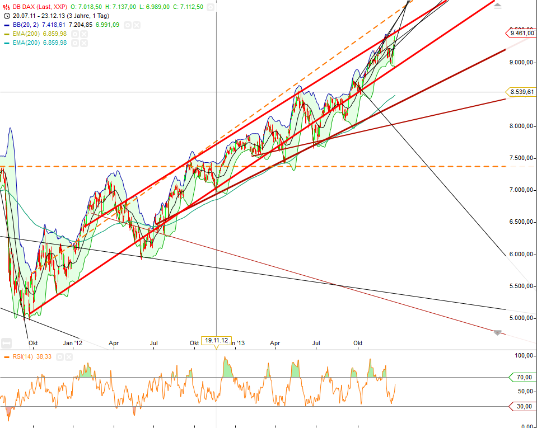The width and height of the screenshot is (537, 428).
Task: Open settings for yellow EMA(200) indicator
Action: [x=74, y=34]
